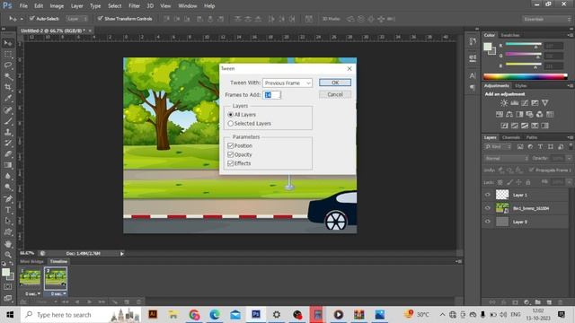Select the Zoom tool in toolbar

point(8,255)
